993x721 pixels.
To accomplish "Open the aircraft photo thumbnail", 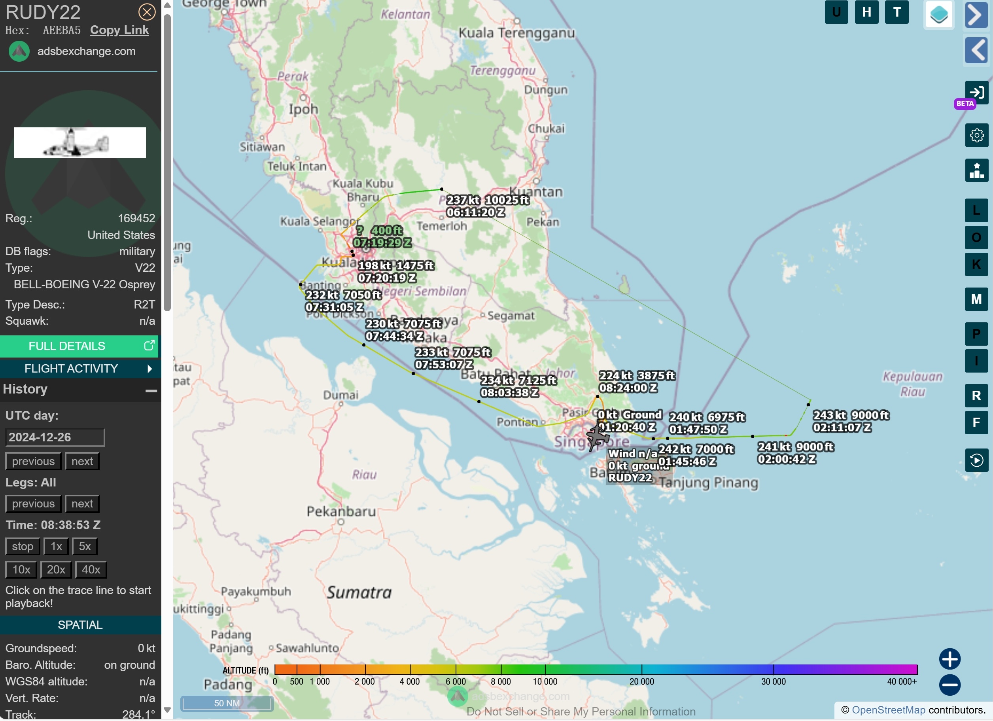I will [x=80, y=143].
